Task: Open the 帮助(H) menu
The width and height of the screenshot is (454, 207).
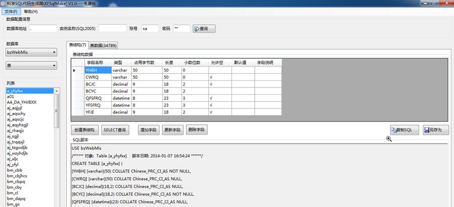Action: pos(31,12)
